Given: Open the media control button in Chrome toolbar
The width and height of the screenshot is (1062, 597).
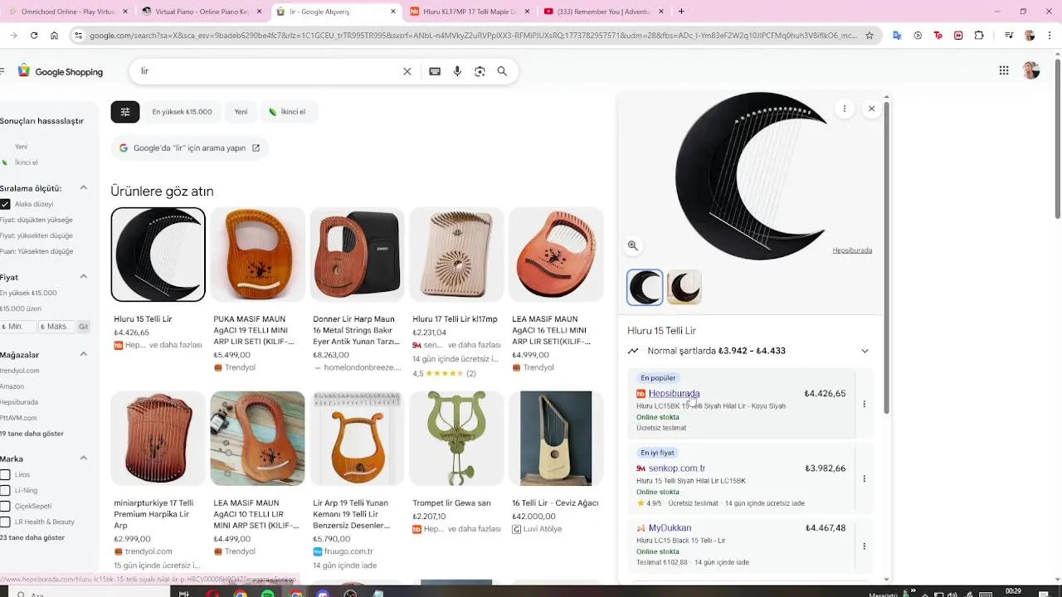Looking at the screenshot, I should [1008, 36].
